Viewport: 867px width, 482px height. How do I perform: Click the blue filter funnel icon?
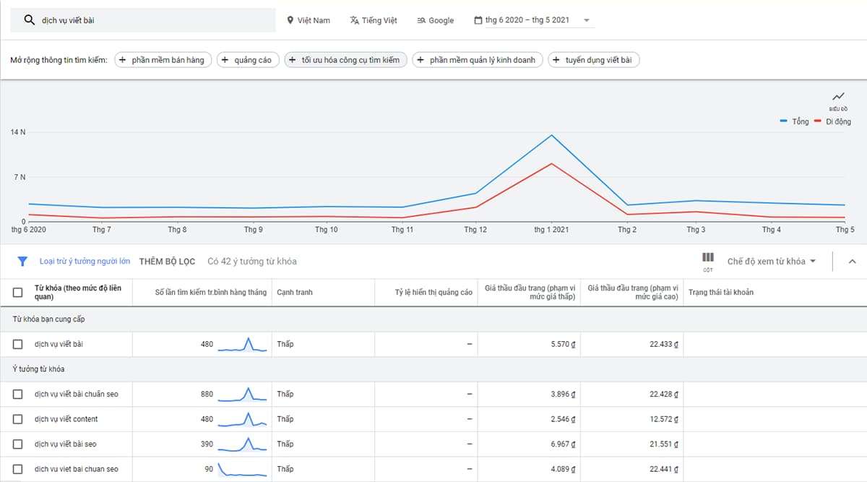pos(22,261)
